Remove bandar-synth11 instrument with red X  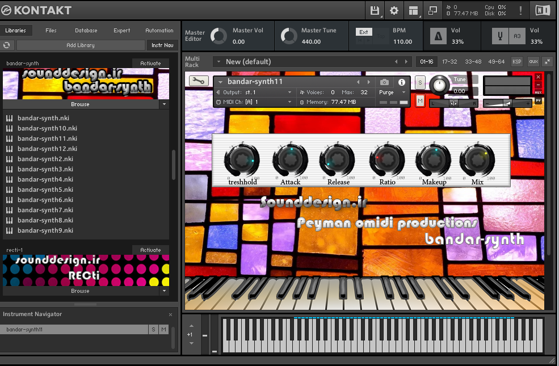(x=539, y=77)
